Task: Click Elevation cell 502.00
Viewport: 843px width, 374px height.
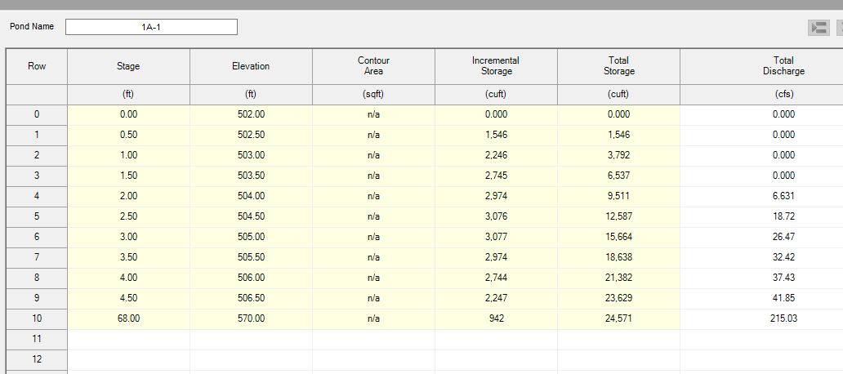Action: (251, 114)
